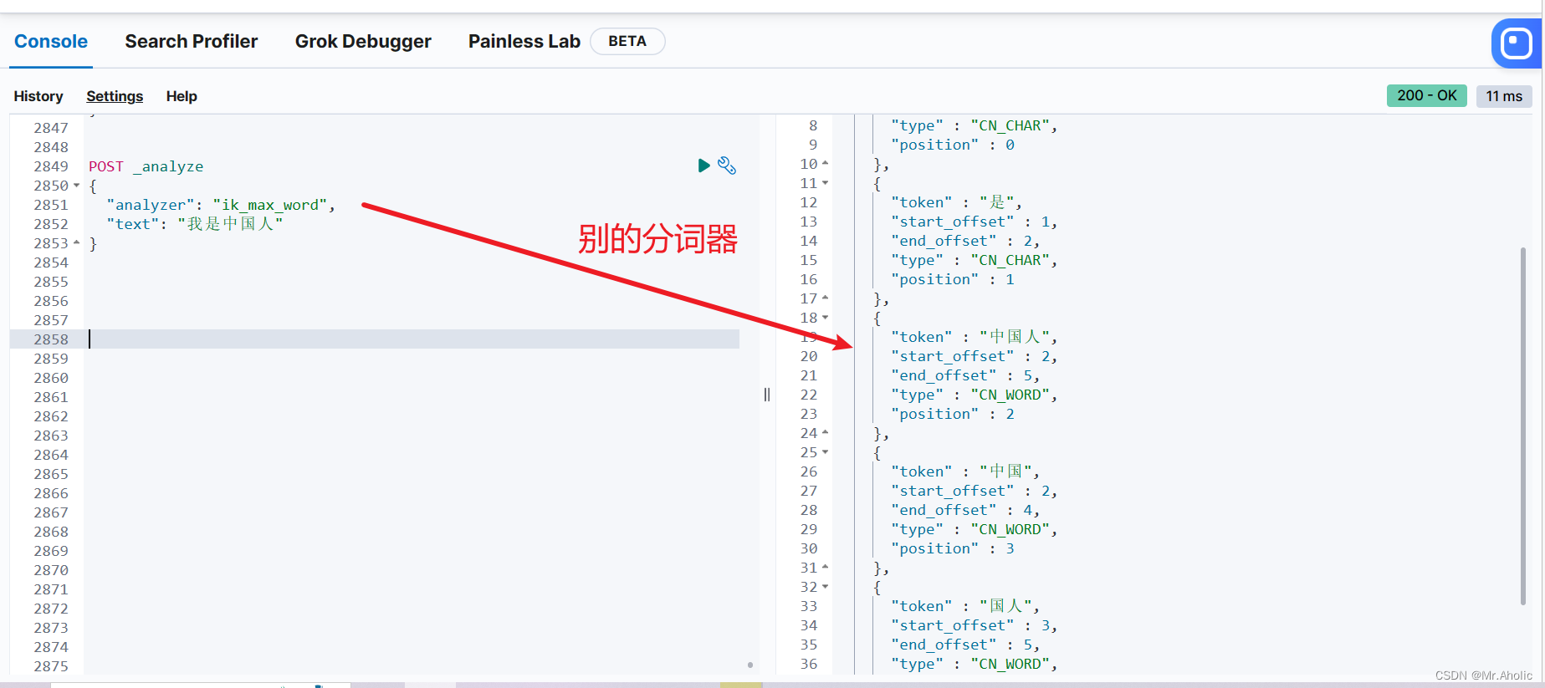Open the chat widget icon

pos(1517,43)
